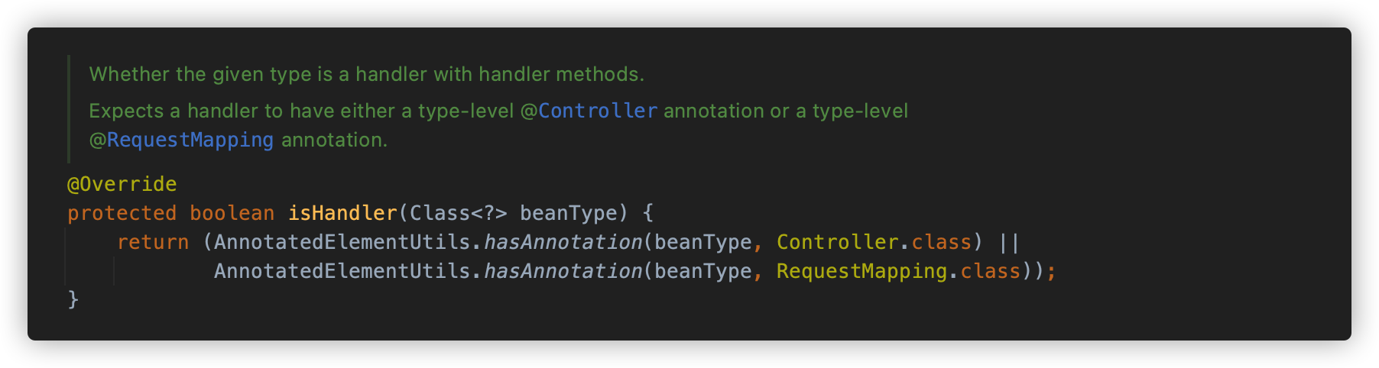Click Controller in Controller.class
The image size is (1379, 368).
point(837,243)
